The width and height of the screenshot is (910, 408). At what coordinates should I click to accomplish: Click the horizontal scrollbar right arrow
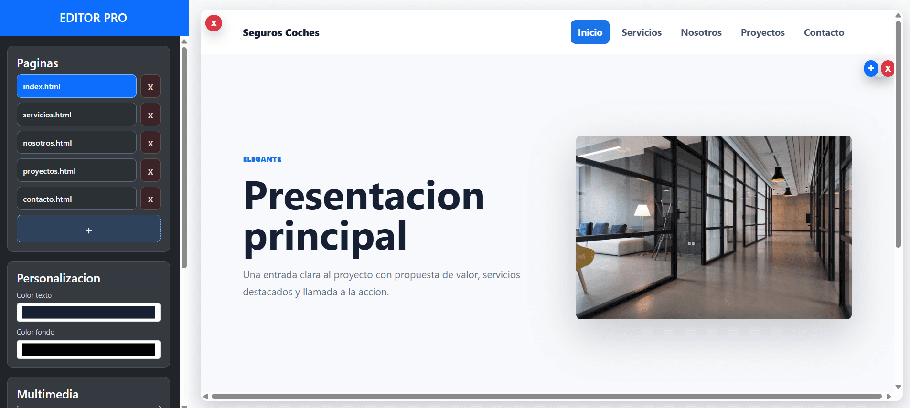[x=889, y=397]
